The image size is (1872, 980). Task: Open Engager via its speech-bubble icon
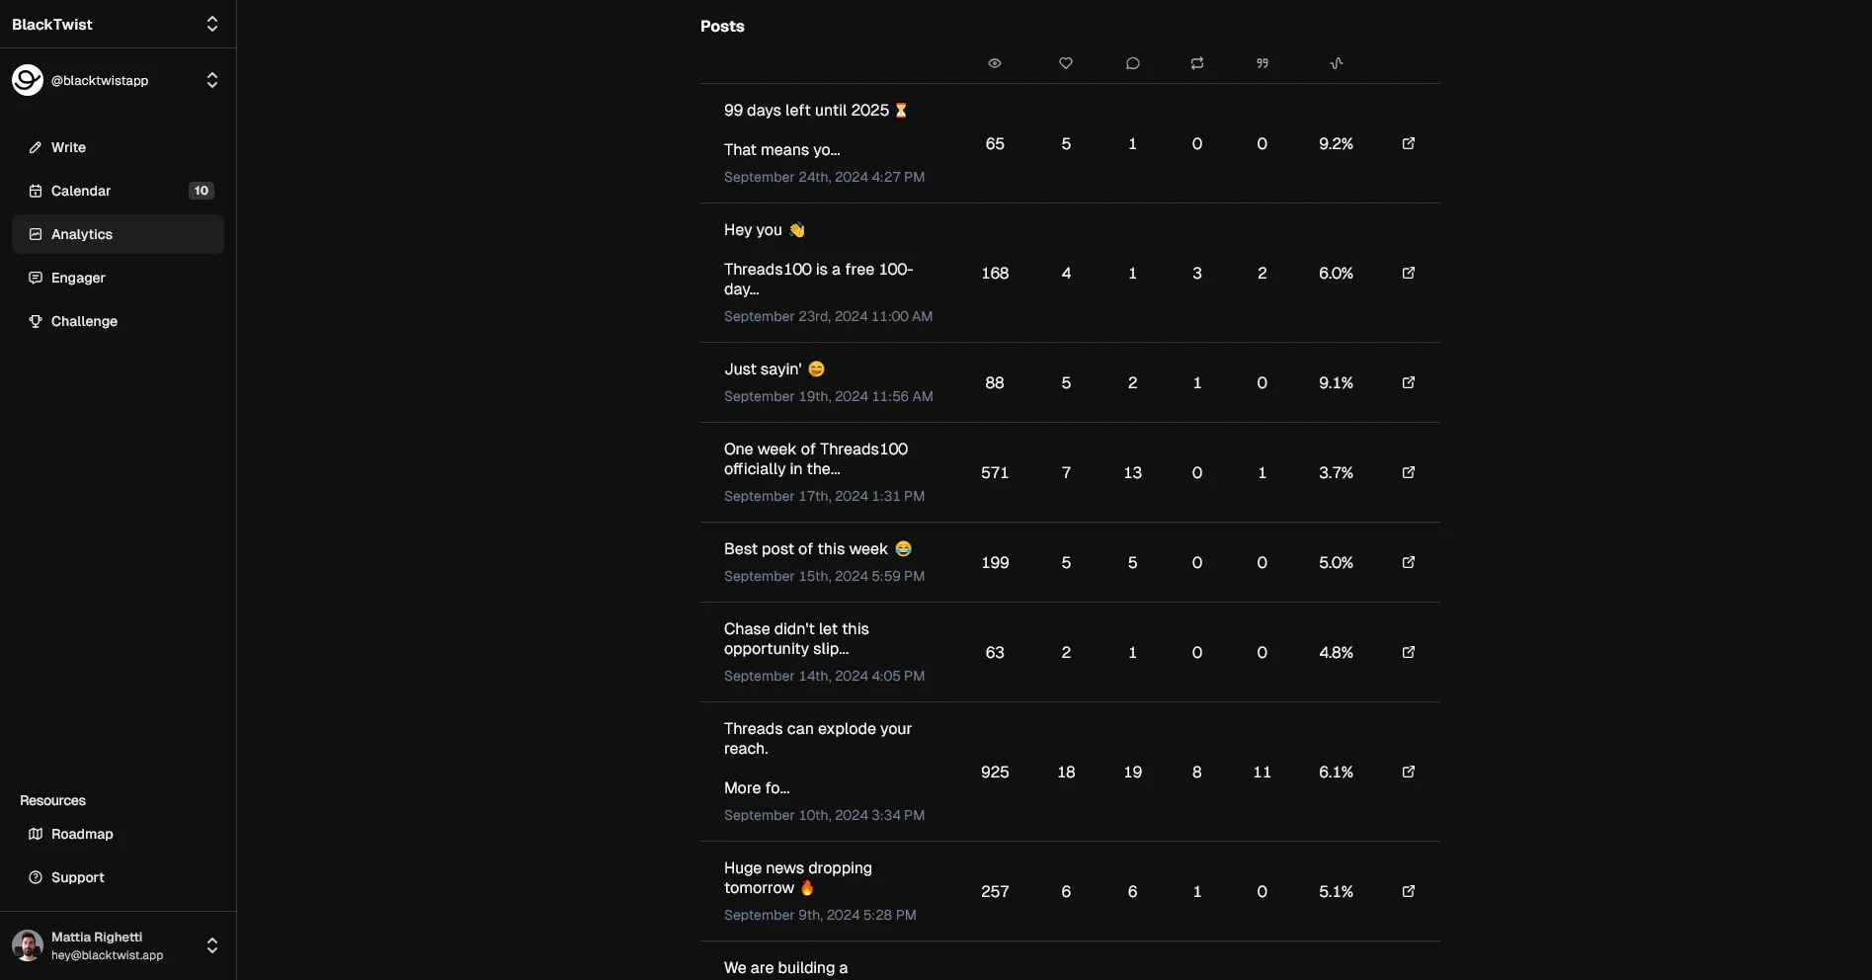click(36, 278)
